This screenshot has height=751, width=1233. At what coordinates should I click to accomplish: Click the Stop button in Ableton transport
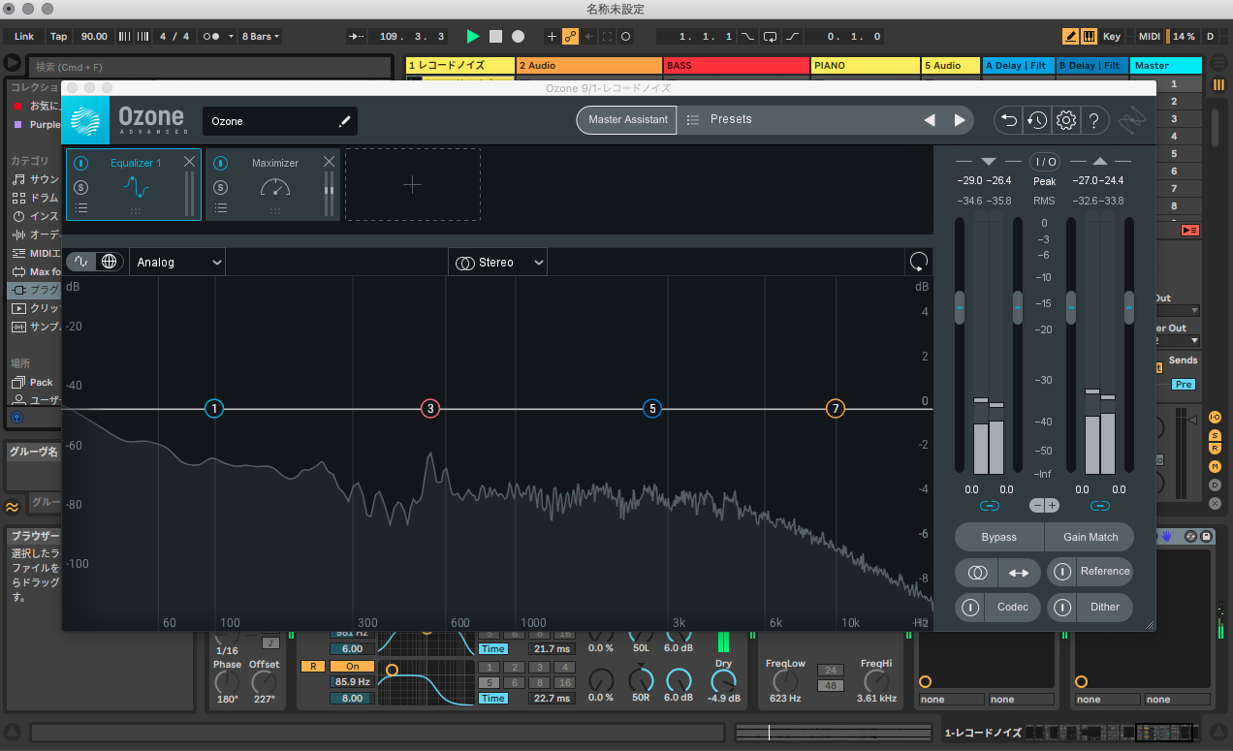click(495, 37)
